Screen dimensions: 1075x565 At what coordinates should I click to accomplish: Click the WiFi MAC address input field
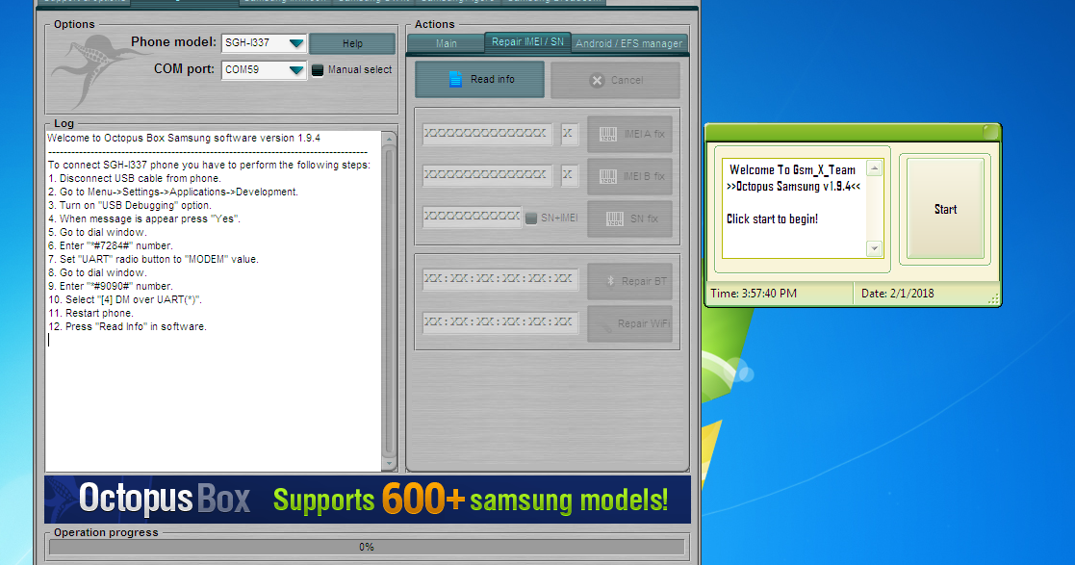coord(499,322)
